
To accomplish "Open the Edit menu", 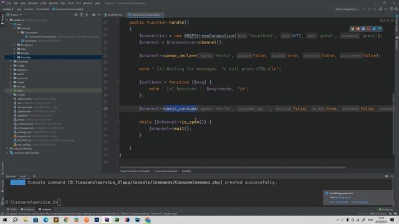I will [16, 3].
